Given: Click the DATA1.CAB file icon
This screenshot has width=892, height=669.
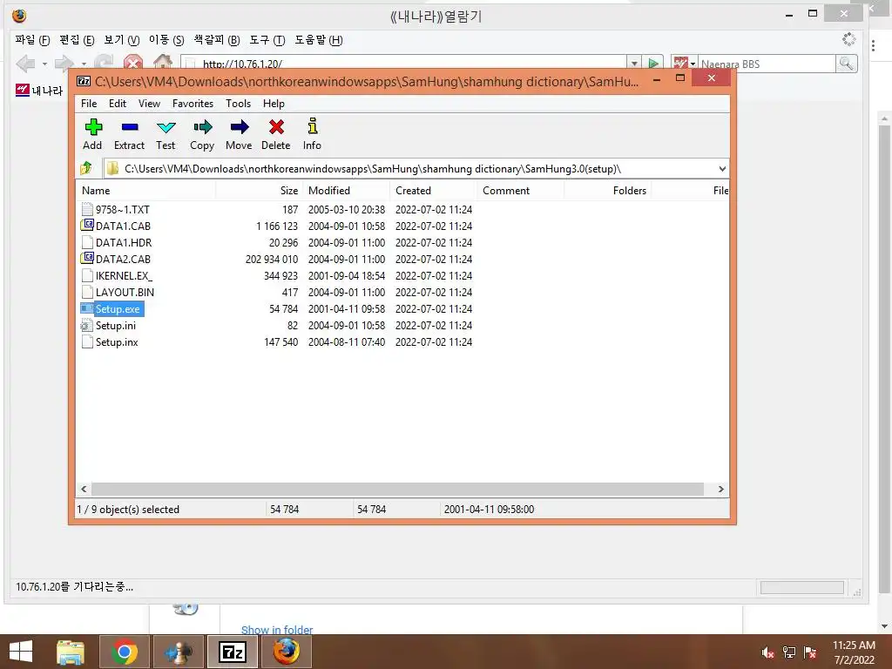Looking at the screenshot, I should [x=87, y=226].
